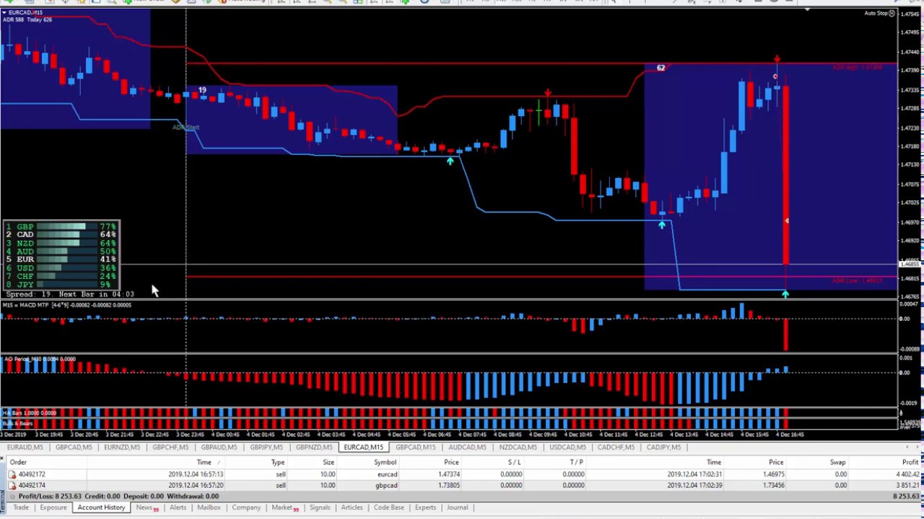The image size is (924, 519).
Task: Open the Alerts terminal tab
Action: [x=178, y=507]
